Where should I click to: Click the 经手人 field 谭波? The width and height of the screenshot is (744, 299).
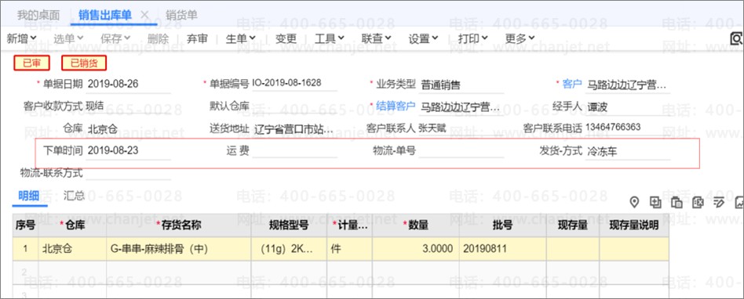pyautogui.click(x=628, y=106)
